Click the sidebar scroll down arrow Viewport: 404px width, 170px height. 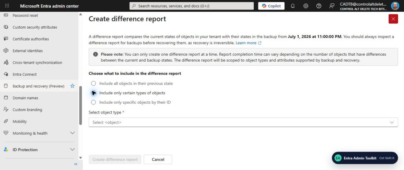(80, 158)
